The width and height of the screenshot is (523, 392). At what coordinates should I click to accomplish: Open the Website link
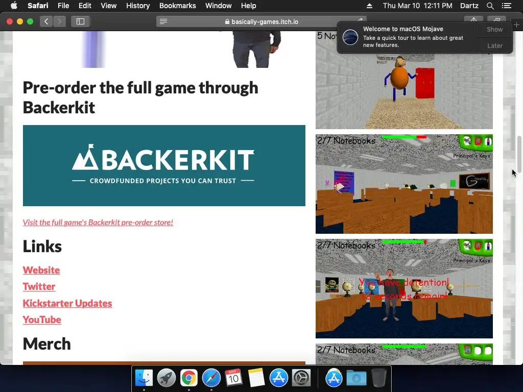tap(41, 270)
